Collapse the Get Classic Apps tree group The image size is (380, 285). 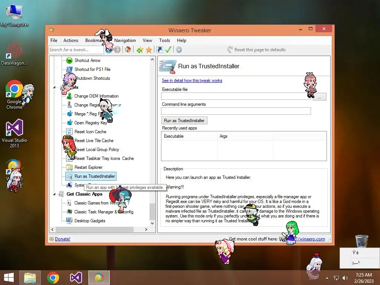click(54, 194)
